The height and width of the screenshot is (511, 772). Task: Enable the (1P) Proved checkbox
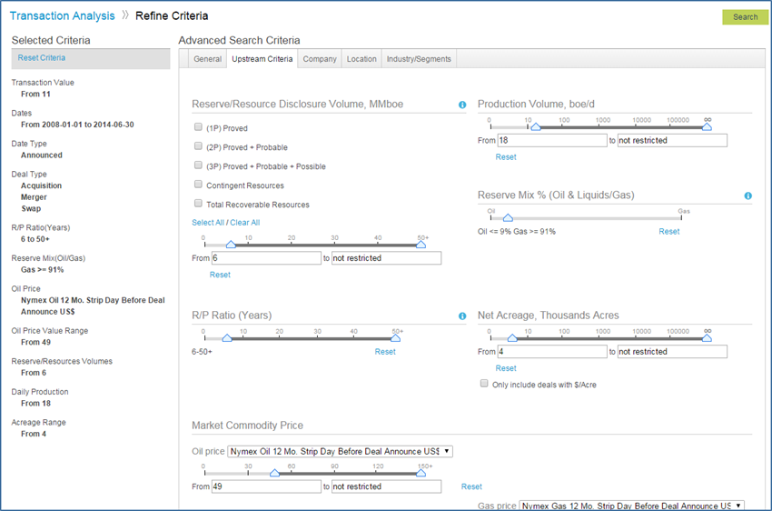199,128
